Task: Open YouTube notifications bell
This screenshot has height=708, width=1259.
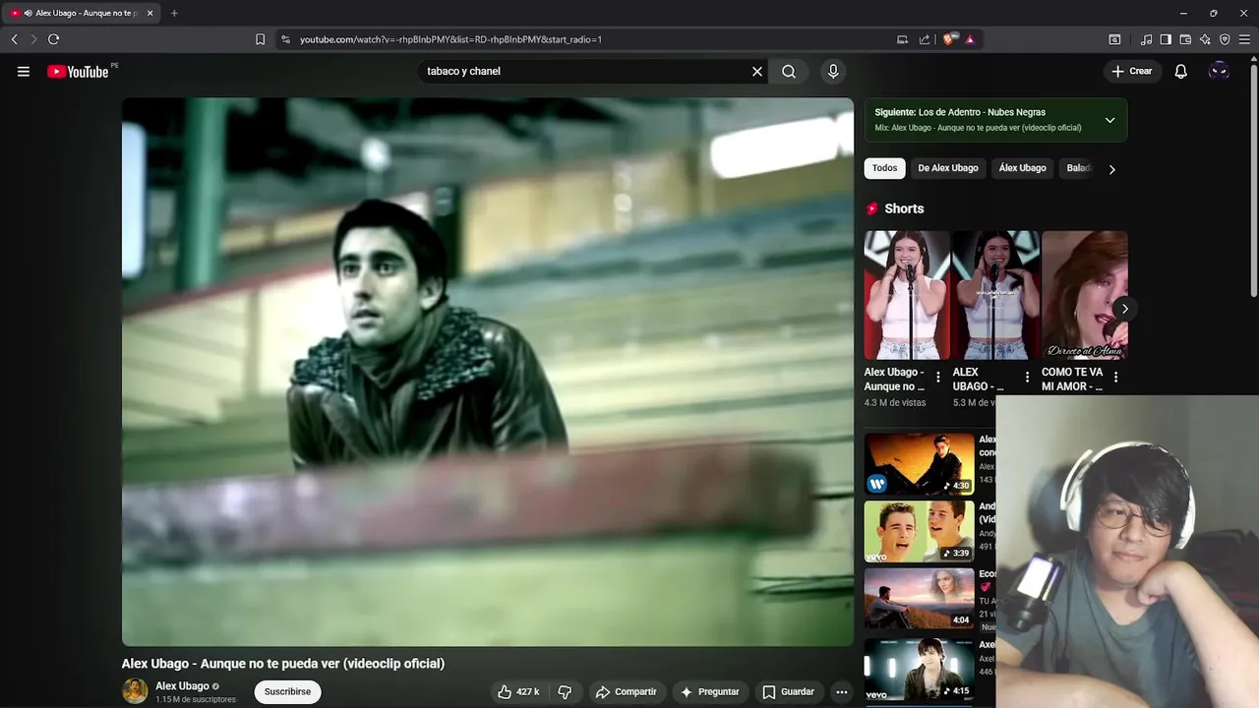Action: 1181,71
